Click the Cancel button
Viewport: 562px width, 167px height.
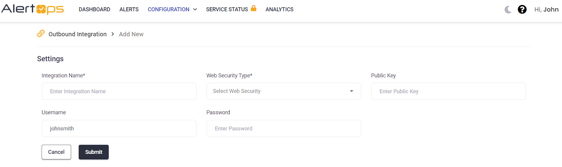[56, 152]
